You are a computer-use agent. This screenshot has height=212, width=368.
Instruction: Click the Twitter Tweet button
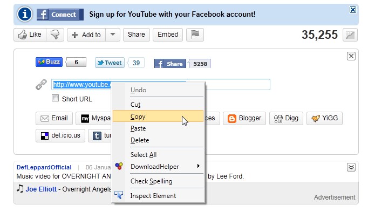point(110,63)
